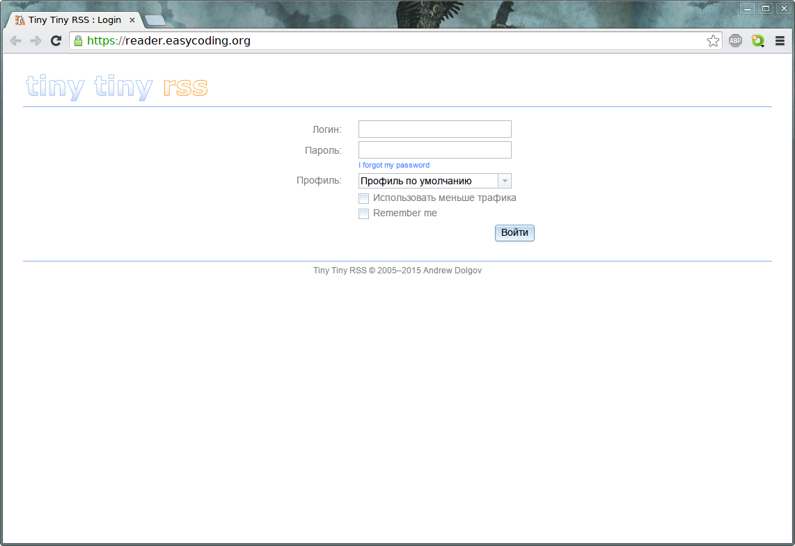Open a new browser tab
The image size is (795, 546).
(x=155, y=20)
